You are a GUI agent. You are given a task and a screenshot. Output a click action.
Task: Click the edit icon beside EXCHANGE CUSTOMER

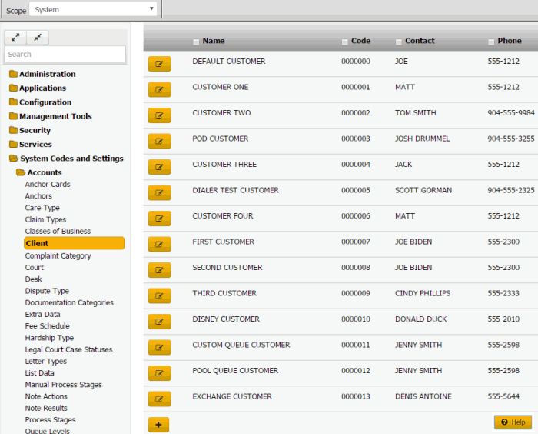[159, 399]
